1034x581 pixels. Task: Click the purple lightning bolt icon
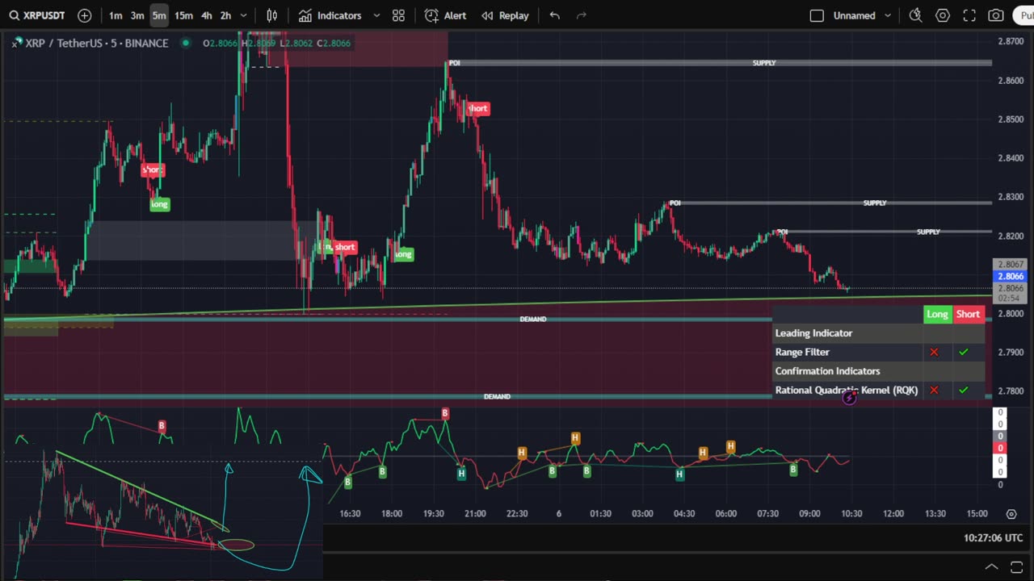pyautogui.click(x=849, y=398)
